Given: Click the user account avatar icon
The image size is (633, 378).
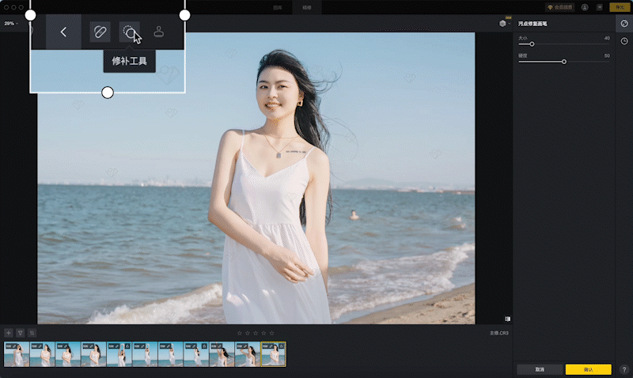Looking at the screenshot, I should click(584, 7).
